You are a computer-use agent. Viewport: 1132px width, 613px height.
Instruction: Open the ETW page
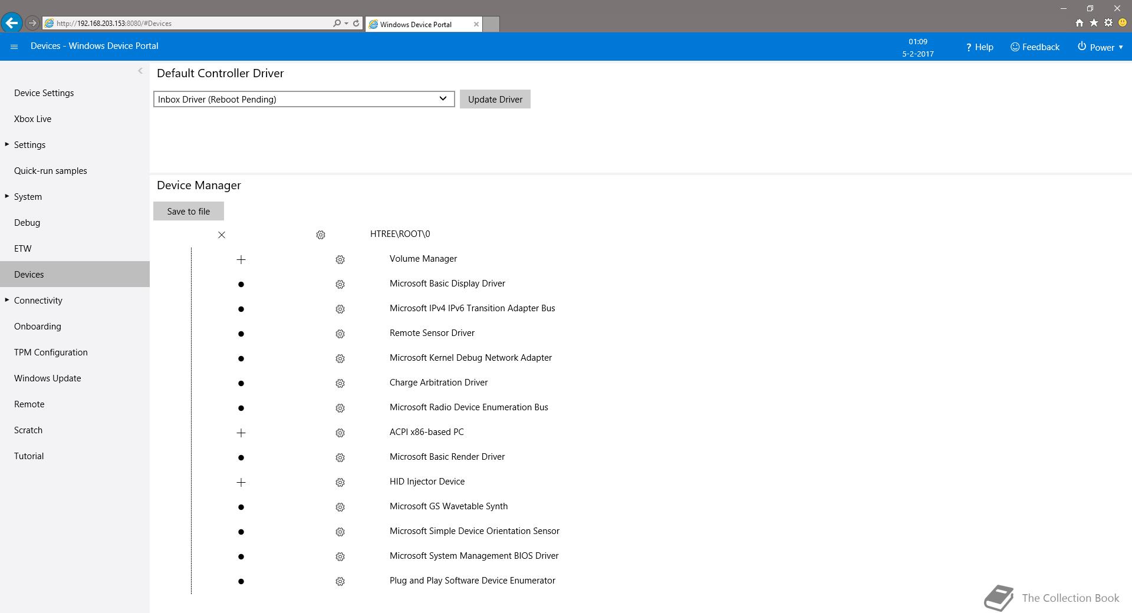point(23,249)
